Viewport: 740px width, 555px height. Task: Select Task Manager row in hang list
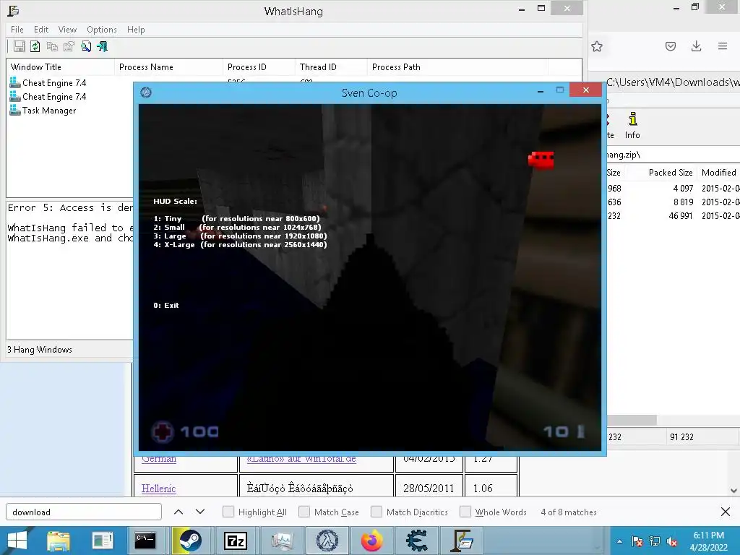tap(49, 111)
